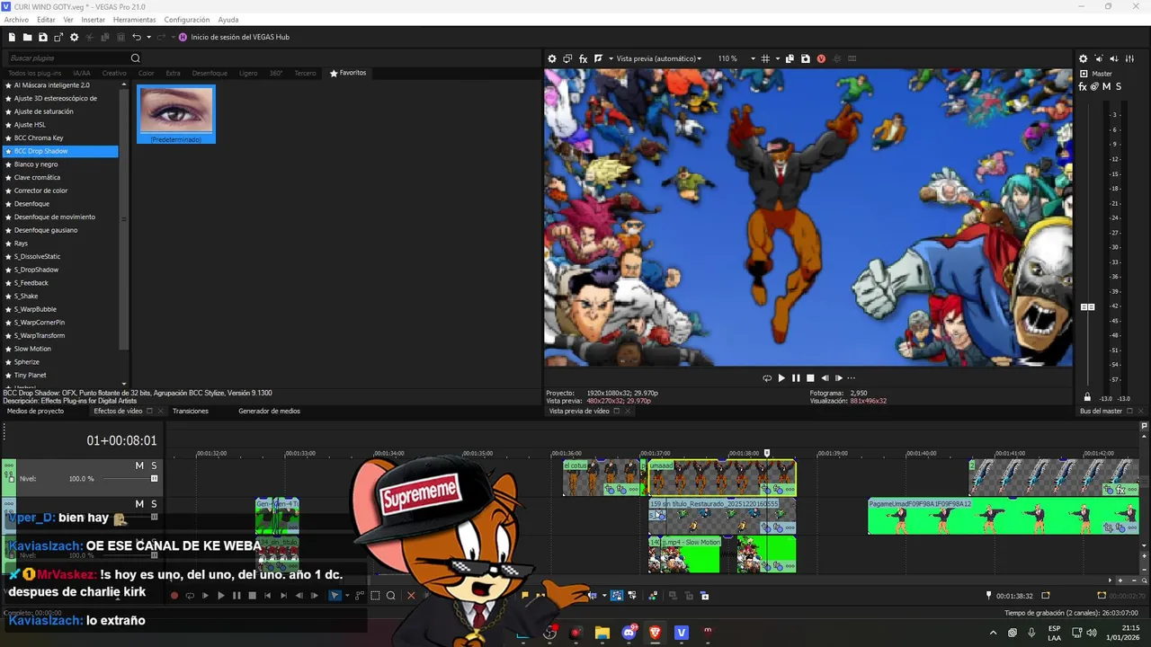Image resolution: width=1151 pixels, height=647 pixels.
Task: Open project properties with the gear icon in the main toolbar
Action: point(75,37)
